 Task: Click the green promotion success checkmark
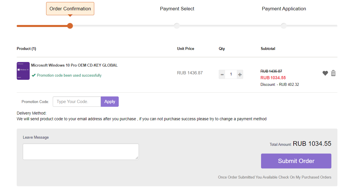pos(34,75)
